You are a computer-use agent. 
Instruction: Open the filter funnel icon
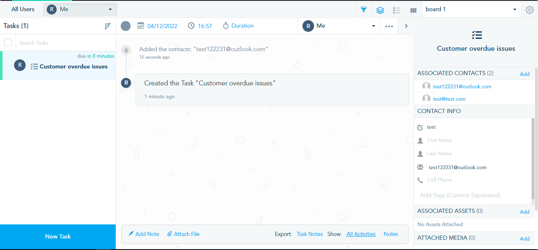coord(364,9)
